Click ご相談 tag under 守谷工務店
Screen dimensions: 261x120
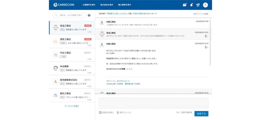coord(63,57)
